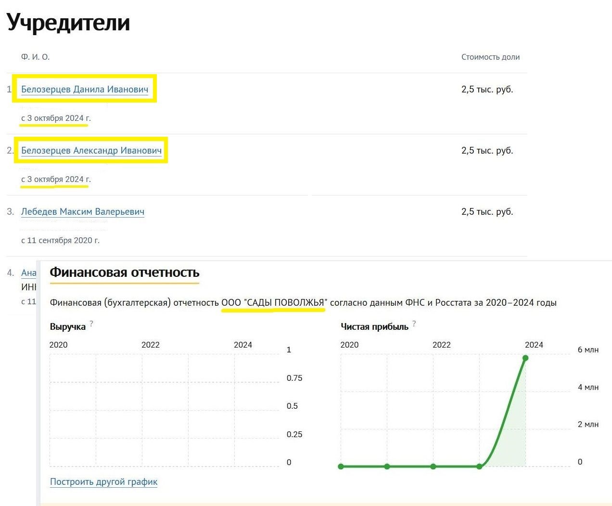This screenshot has height=506, width=612.
Task: Click the Финансовая отчетность heading
Action: (125, 272)
